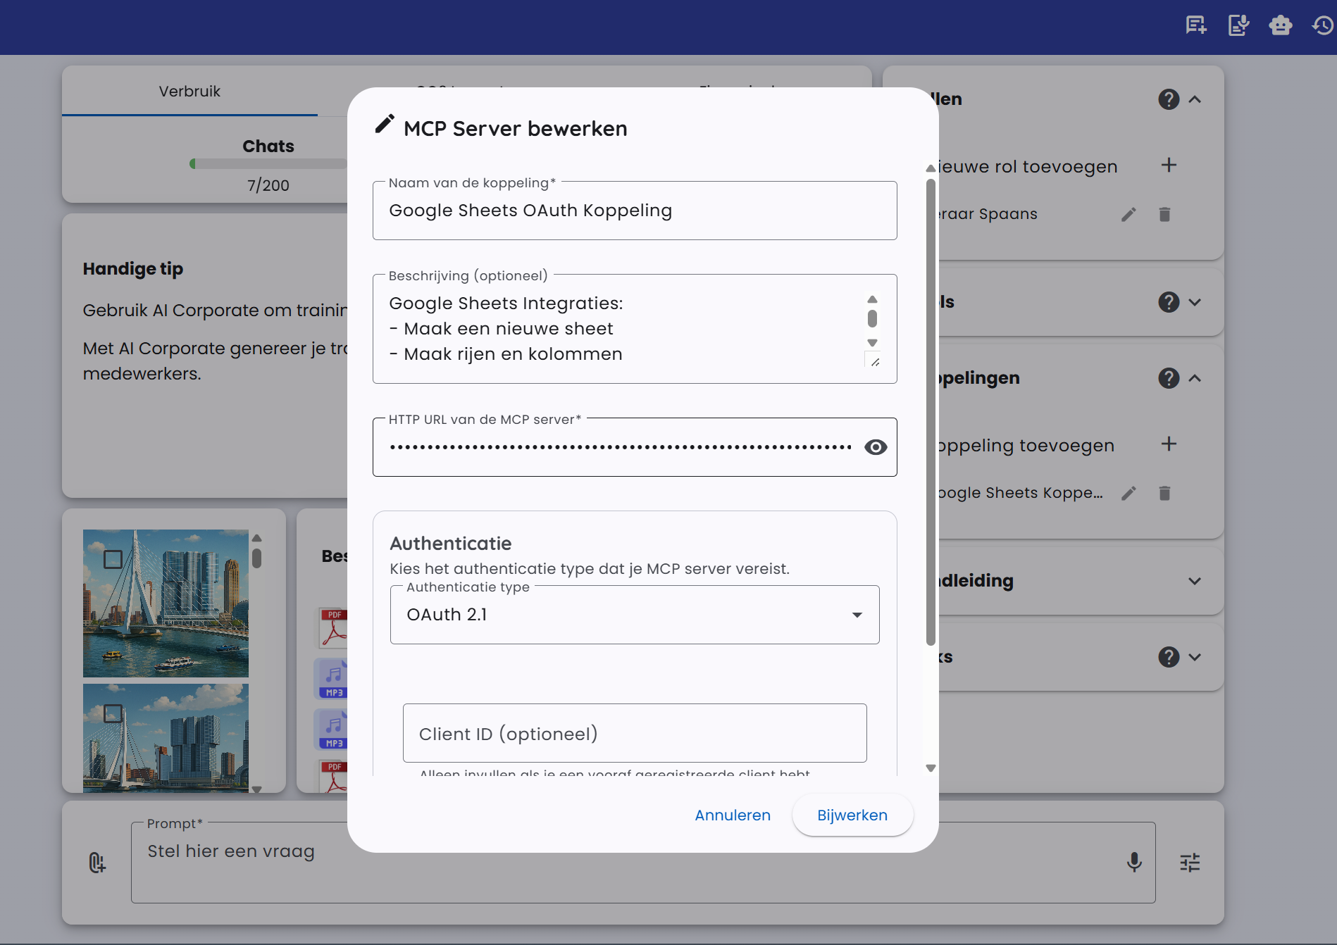Switch to the Verbruik tab
This screenshot has width=1337, height=945.
189,92
